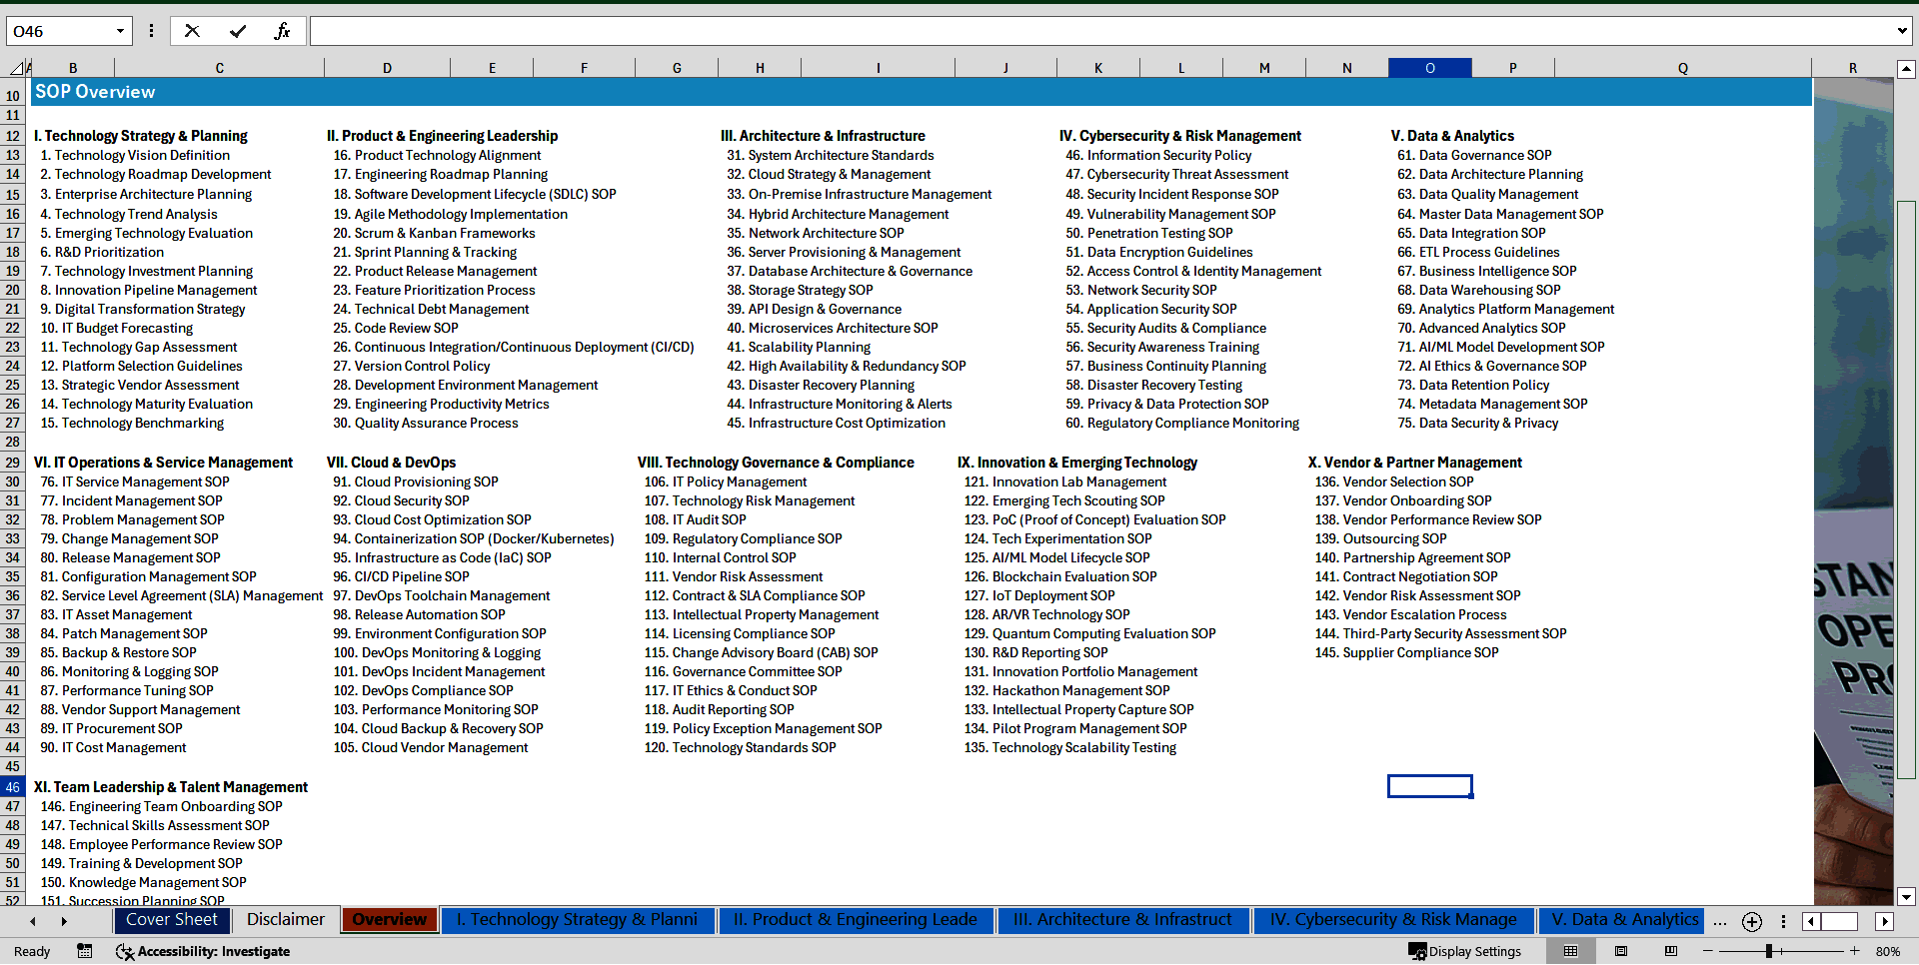Screen dimensions: 1919x965
Task: Click the Enter checkmark in formula bar
Action: click(x=238, y=31)
